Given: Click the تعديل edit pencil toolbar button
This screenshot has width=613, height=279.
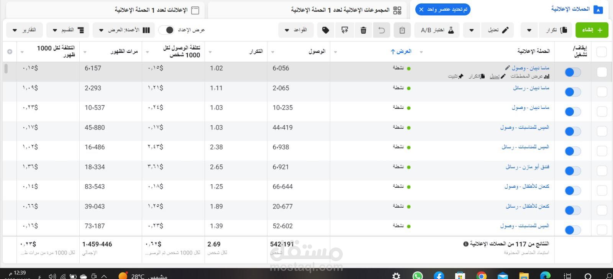Looking at the screenshot, I should [498, 30].
